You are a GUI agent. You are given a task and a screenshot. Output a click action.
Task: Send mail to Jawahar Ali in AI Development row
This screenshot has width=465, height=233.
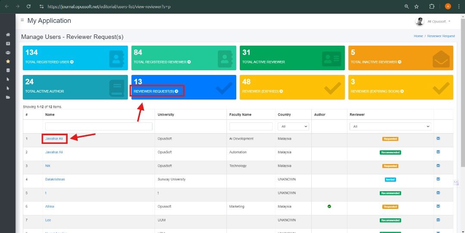tap(438, 138)
